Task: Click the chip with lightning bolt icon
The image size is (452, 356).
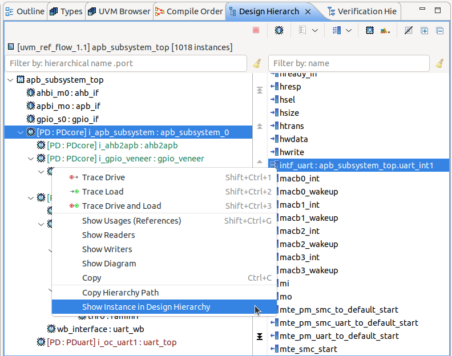Action: 370,30
